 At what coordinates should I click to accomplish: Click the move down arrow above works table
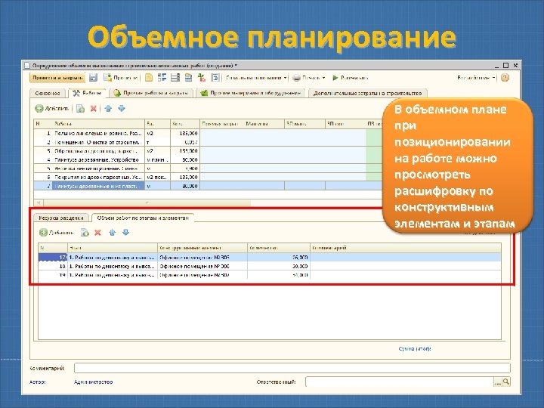click(x=122, y=109)
